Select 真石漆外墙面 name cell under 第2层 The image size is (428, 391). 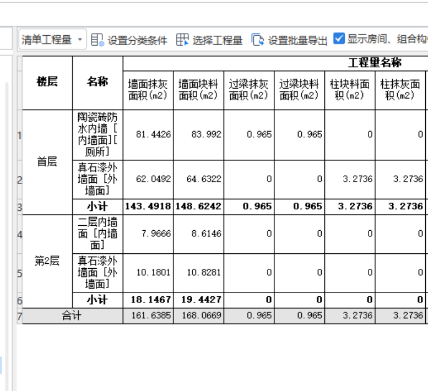pos(97,273)
